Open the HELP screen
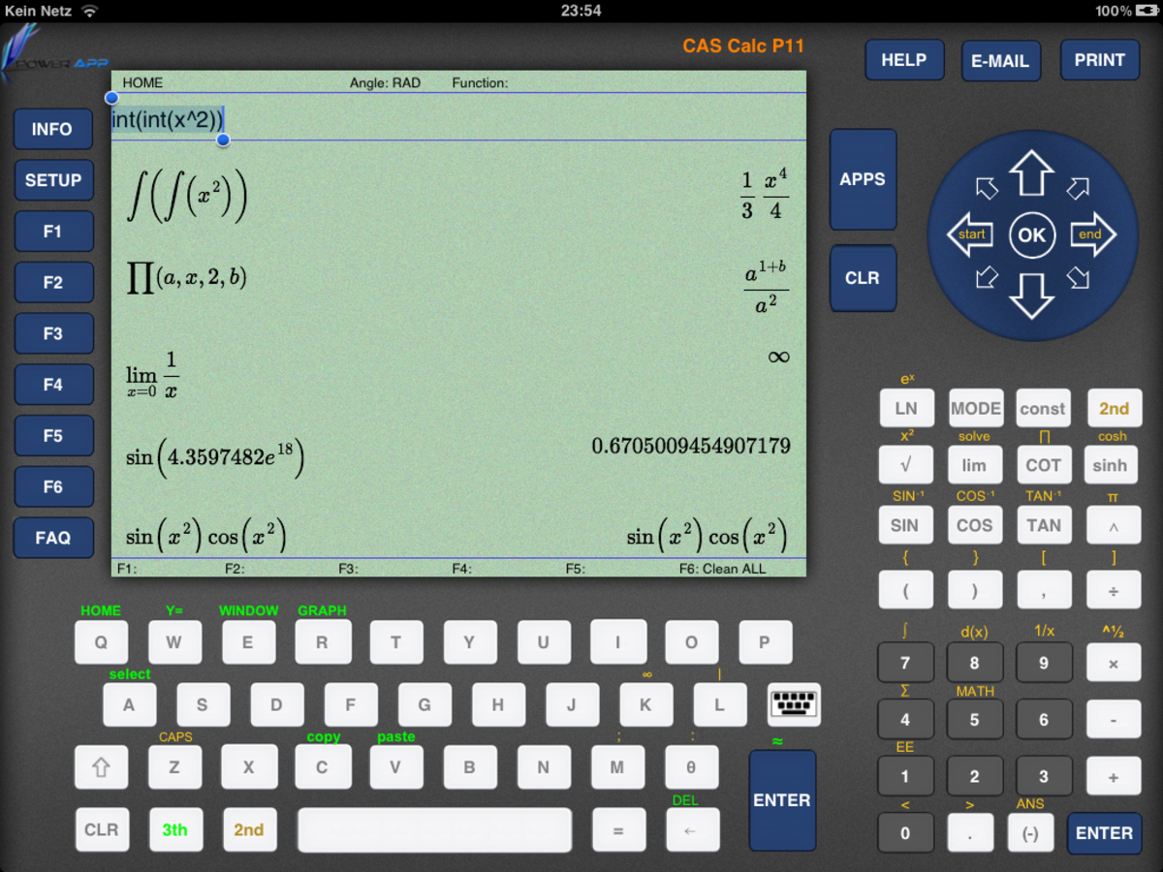Viewport: 1163px width, 872px height. tap(903, 59)
